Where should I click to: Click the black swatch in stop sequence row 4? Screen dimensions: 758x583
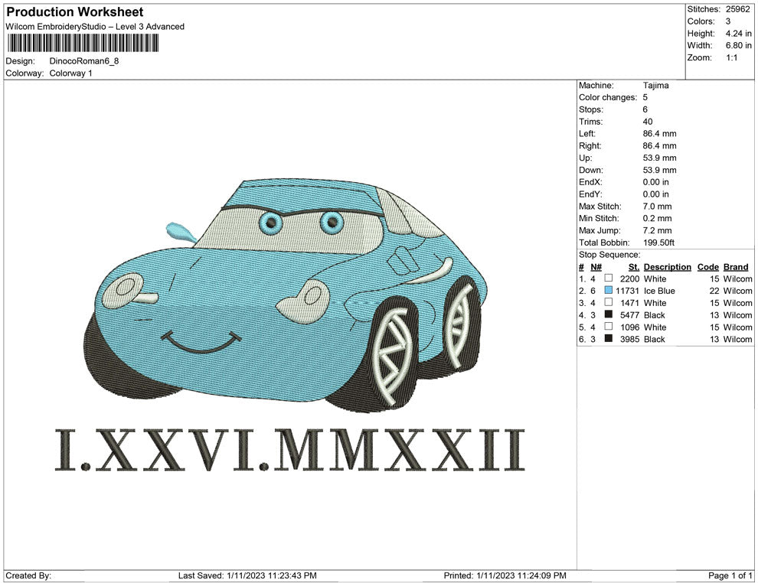(x=609, y=315)
